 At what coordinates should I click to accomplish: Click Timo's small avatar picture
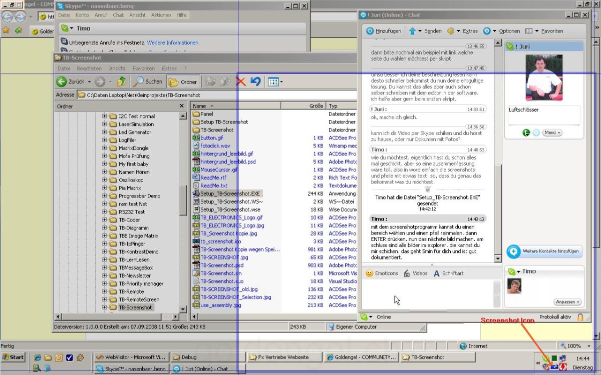tap(514, 285)
